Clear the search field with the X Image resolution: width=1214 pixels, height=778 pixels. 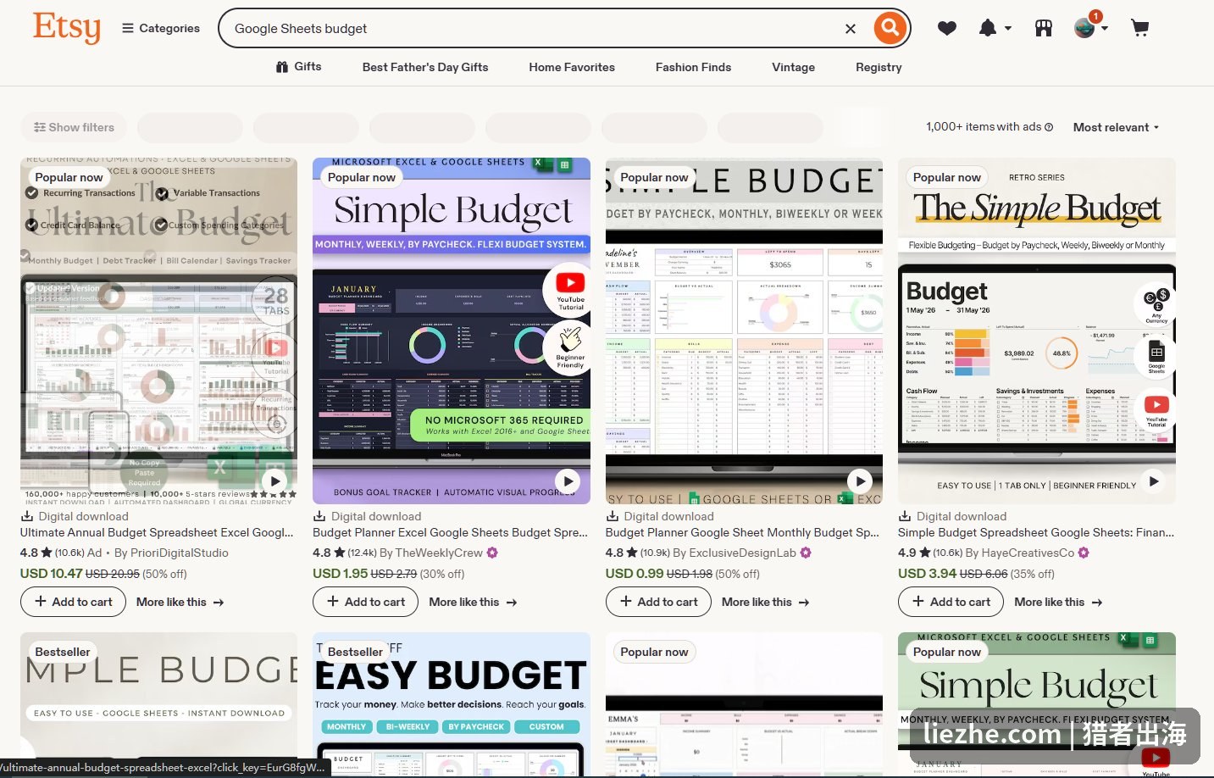pos(851,29)
